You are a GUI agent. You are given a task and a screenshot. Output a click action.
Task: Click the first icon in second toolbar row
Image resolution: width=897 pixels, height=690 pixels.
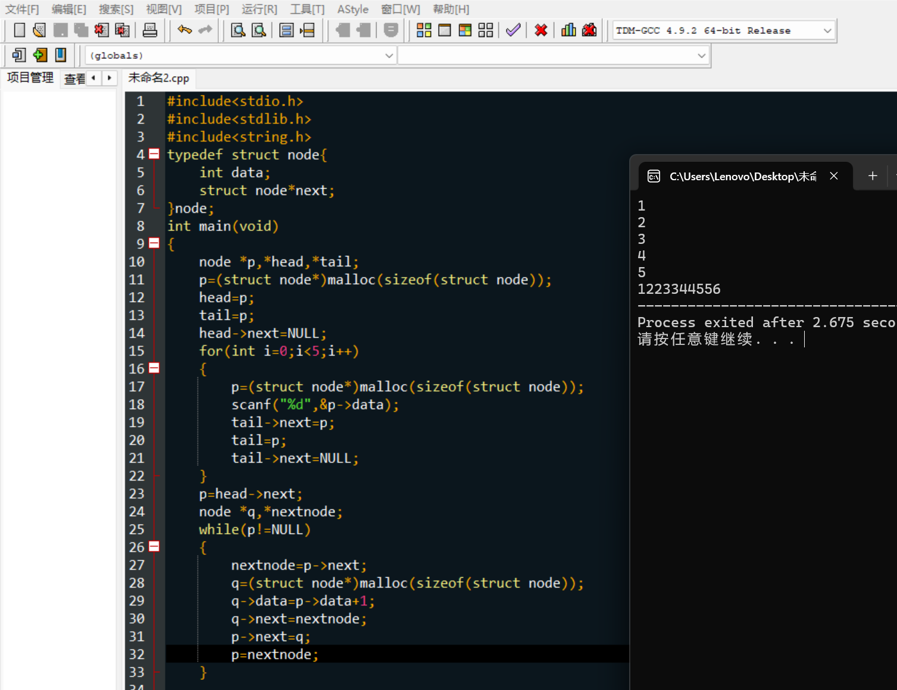(x=19, y=55)
